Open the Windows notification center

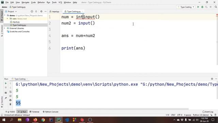[x=213, y=120]
